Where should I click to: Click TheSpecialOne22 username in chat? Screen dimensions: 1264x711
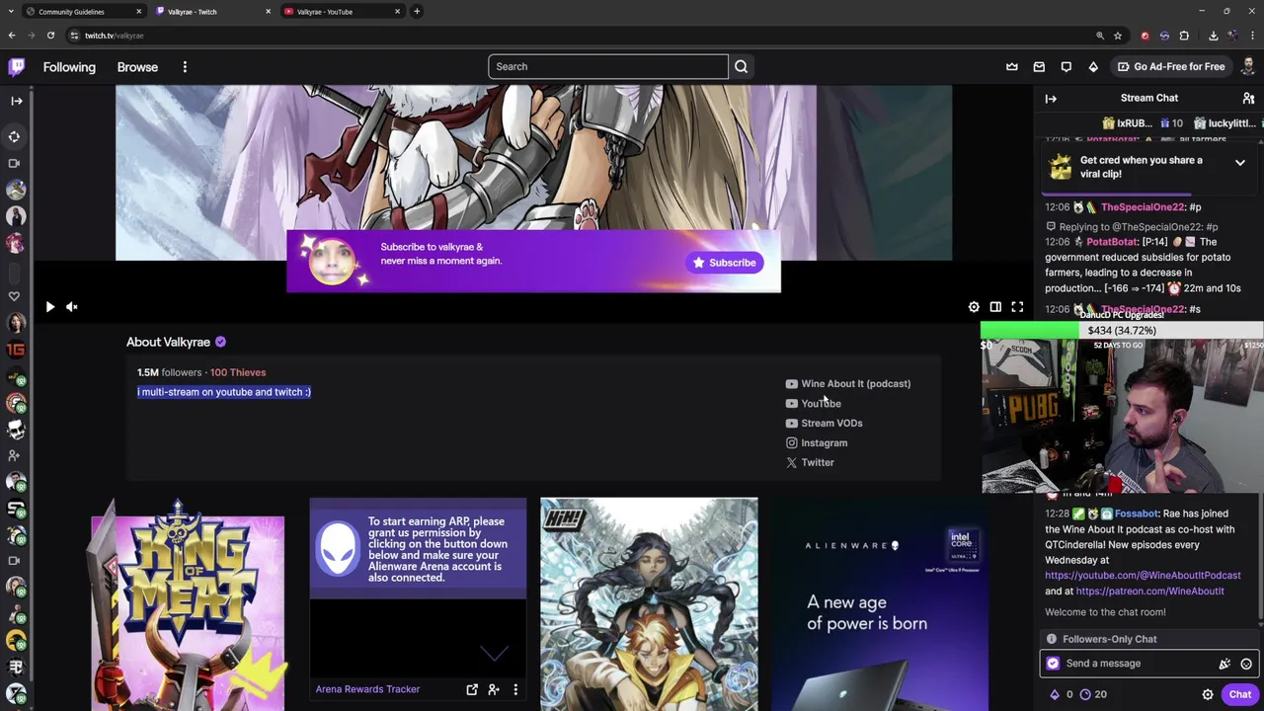[1143, 207]
